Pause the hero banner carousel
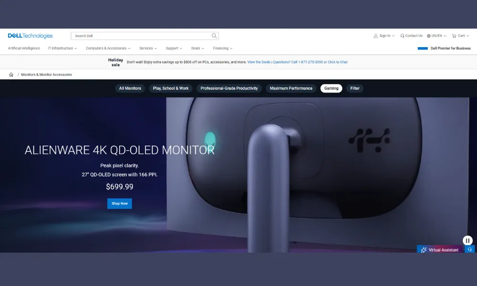 click(x=467, y=240)
